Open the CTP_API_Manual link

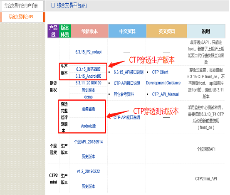[x=165, y=94]
